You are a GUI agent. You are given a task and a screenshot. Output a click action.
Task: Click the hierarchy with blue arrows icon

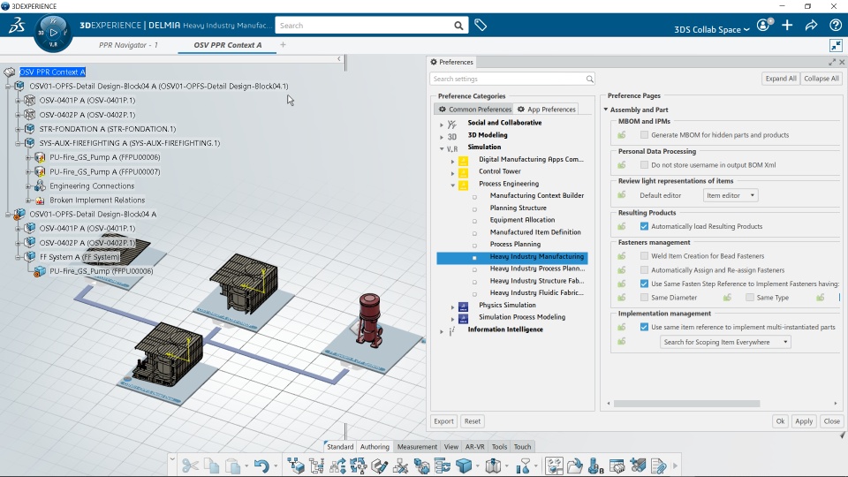[338, 466]
